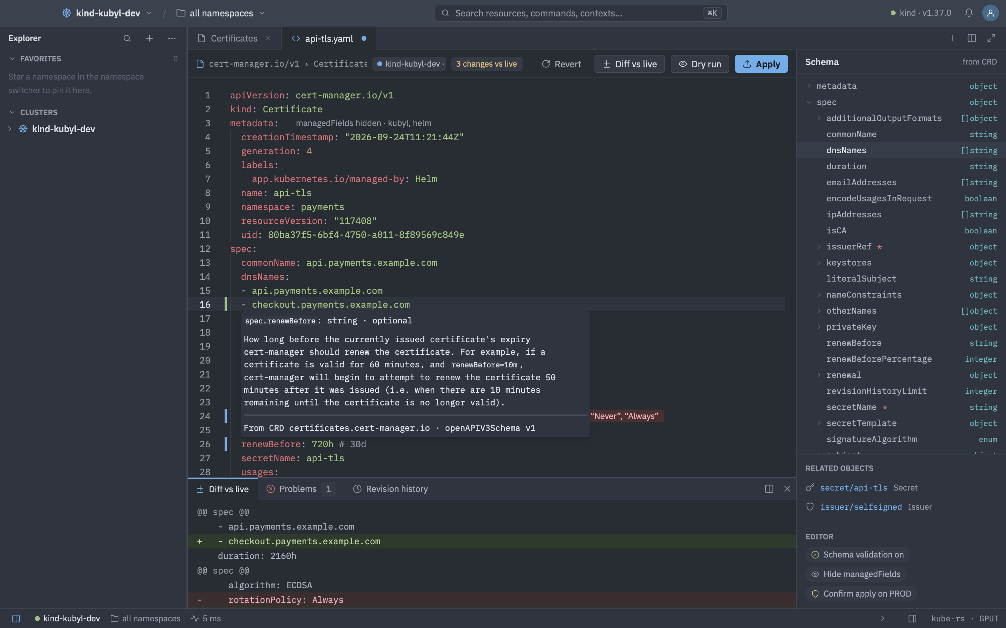Collapse the FAVORITES section
This screenshot has height=628, width=1006.
point(12,59)
